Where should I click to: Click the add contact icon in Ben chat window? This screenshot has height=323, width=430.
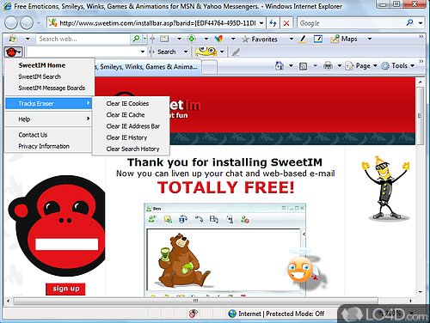coord(152,219)
